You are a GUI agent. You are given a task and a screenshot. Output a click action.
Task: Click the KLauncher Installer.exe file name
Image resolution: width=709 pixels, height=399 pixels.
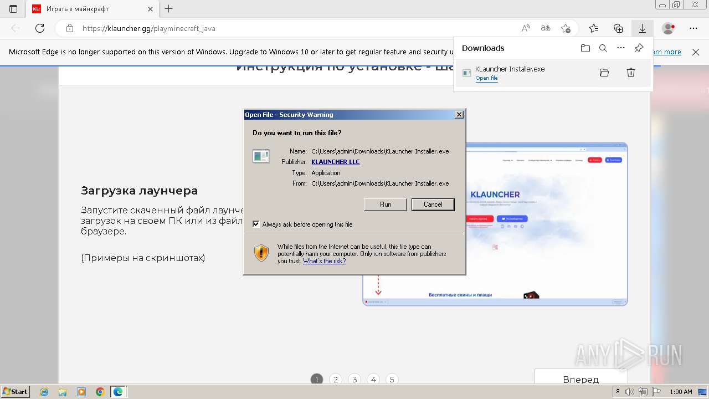tap(510, 69)
